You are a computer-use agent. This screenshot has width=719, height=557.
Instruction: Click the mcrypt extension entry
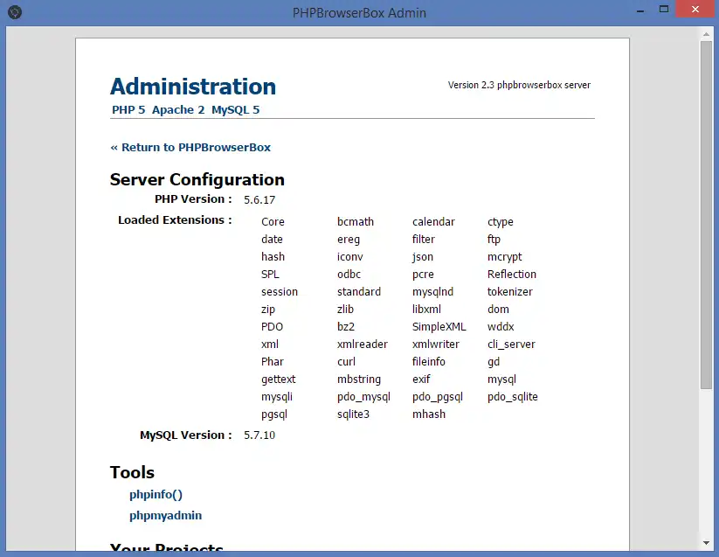click(505, 257)
